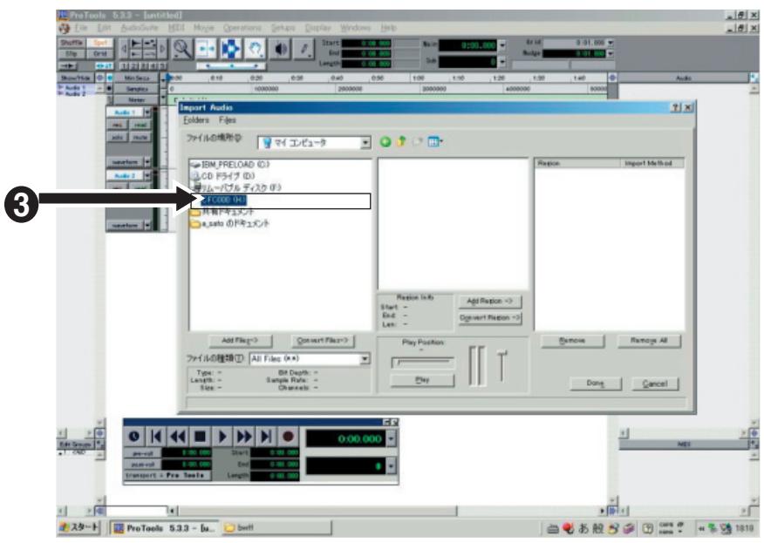This screenshot has height=543, width=764.
Task: Toggle read automation on Audio 1 track
Action: click(x=140, y=126)
